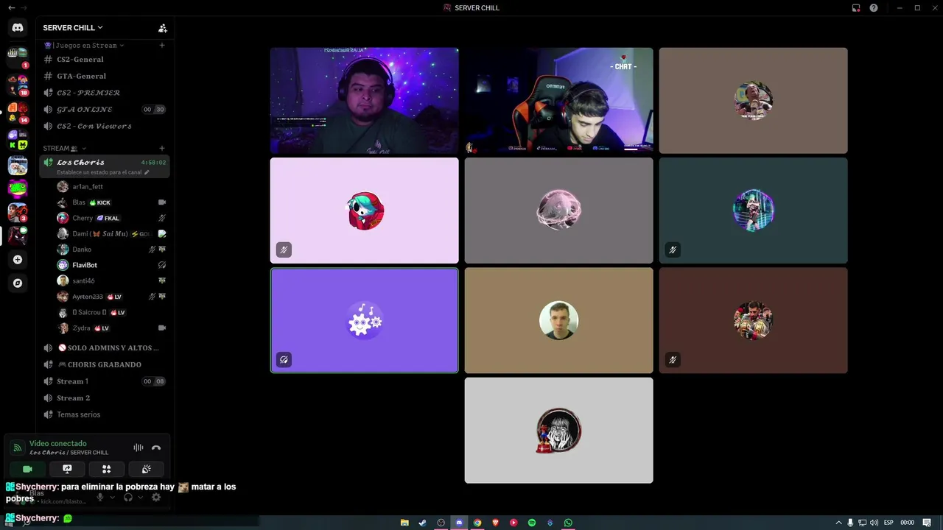943x530 pixels.
Task: Select member ar1an_fett in voice list
Action: pyautogui.click(x=112, y=187)
